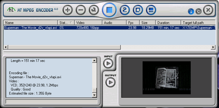Click the Fps column header
This screenshot has width=219, height=108.
pyautogui.click(x=133, y=23)
